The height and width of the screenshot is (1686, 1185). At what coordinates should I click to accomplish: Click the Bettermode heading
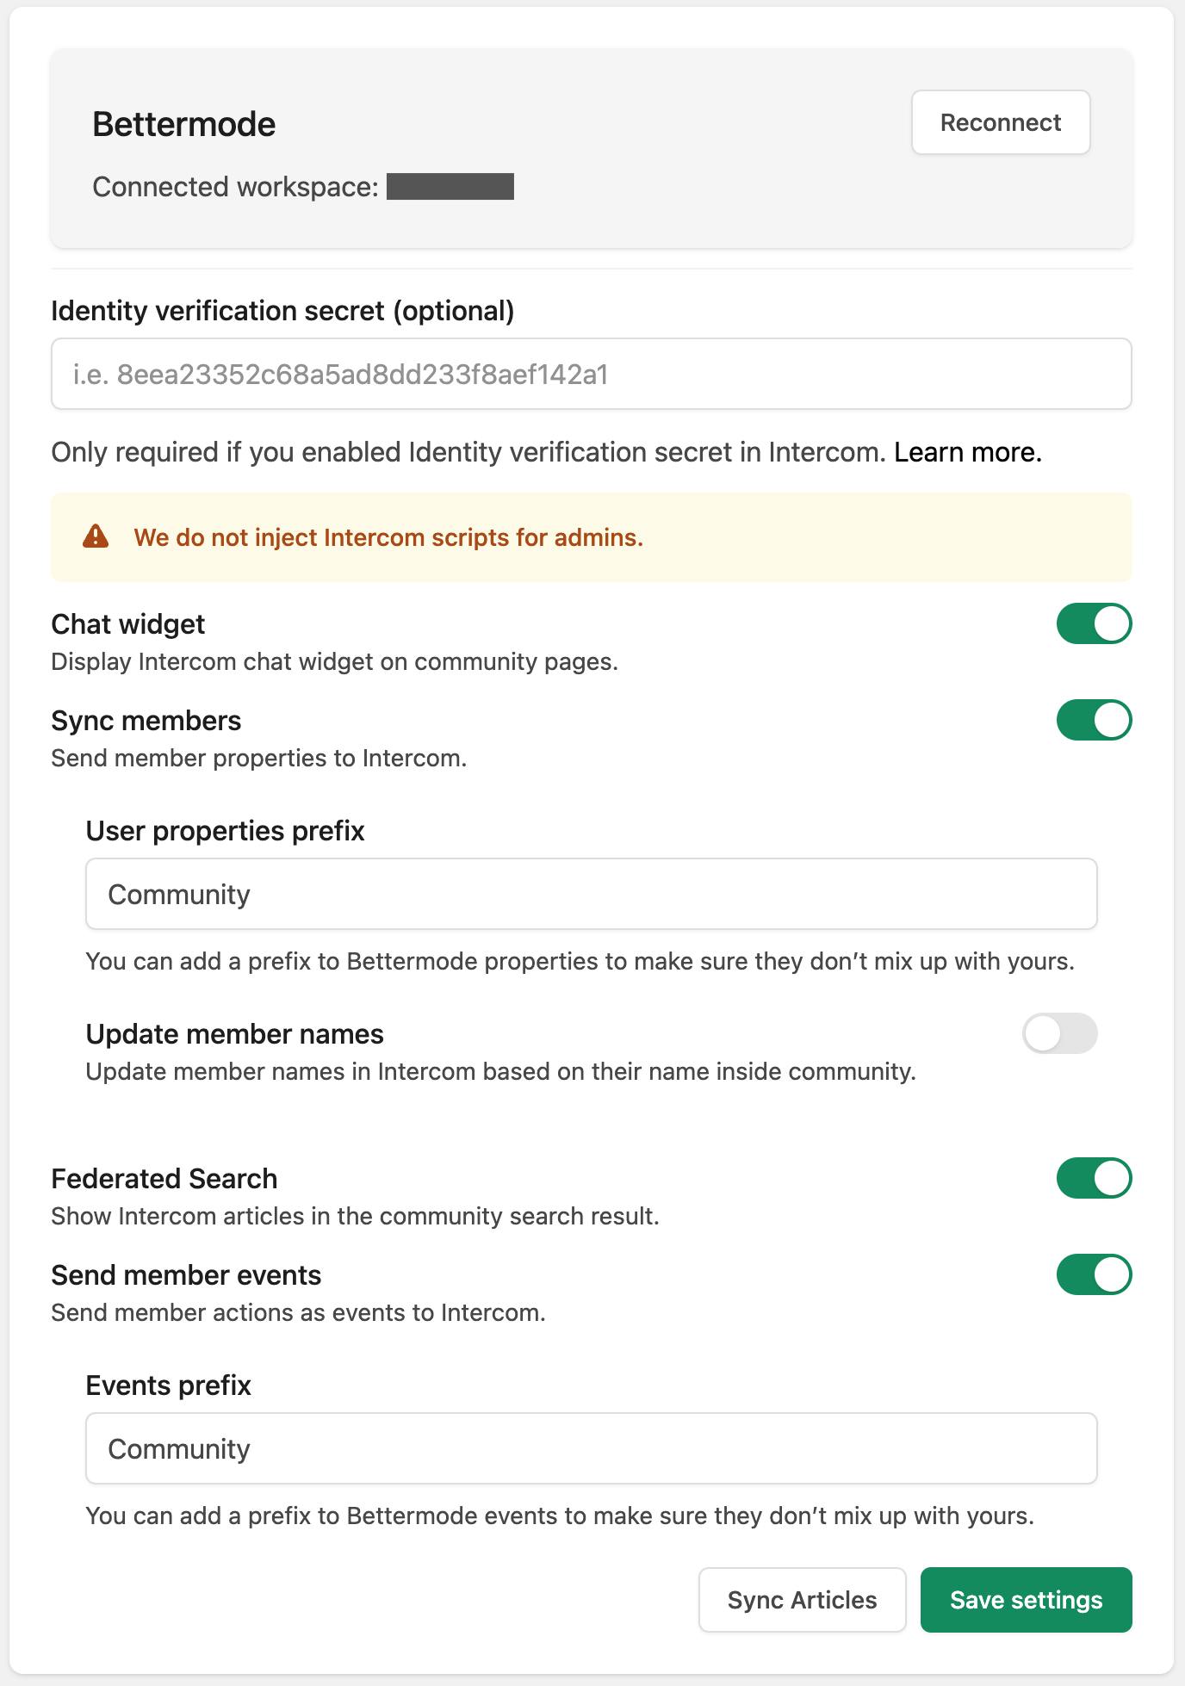coord(183,124)
